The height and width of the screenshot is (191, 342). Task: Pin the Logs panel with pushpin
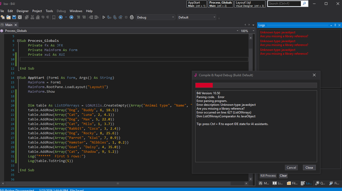(x=335, y=25)
